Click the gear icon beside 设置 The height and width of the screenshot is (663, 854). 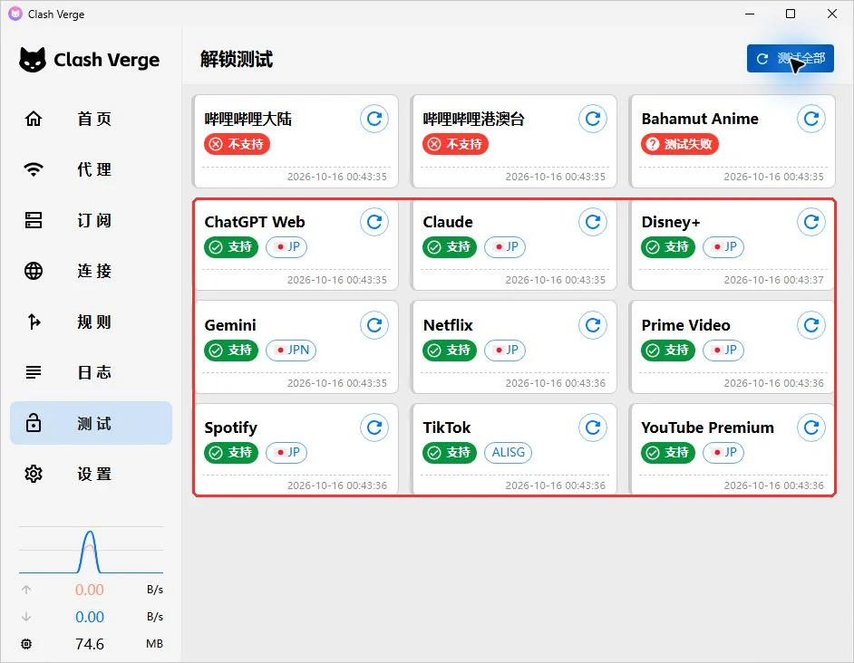tap(34, 474)
